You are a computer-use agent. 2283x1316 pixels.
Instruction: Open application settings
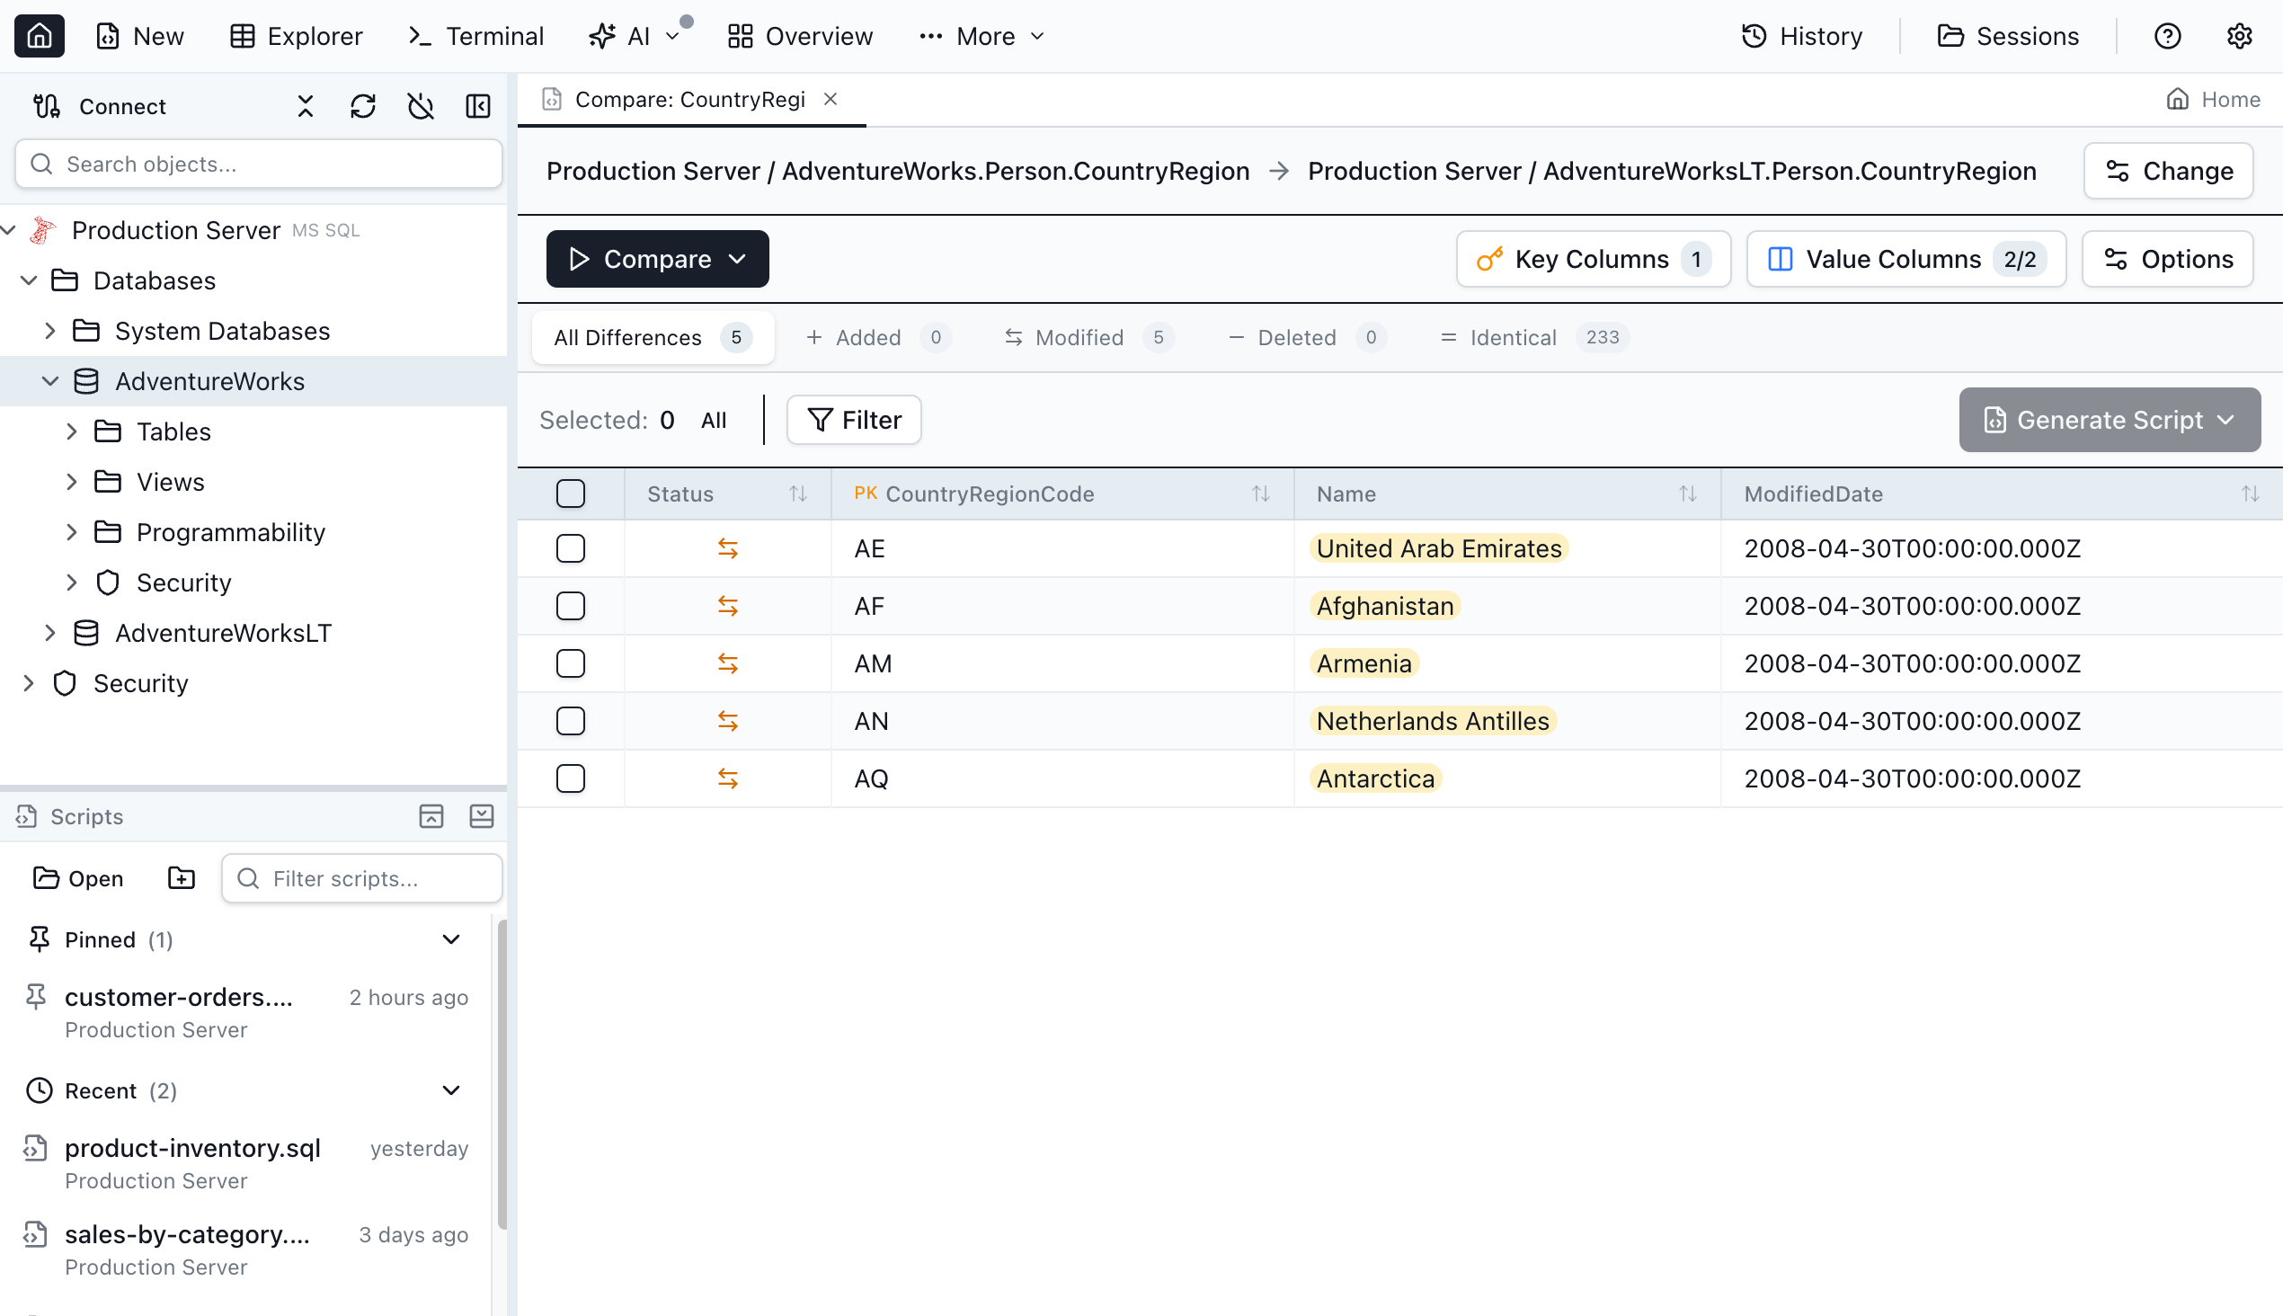click(x=2241, y=36)
